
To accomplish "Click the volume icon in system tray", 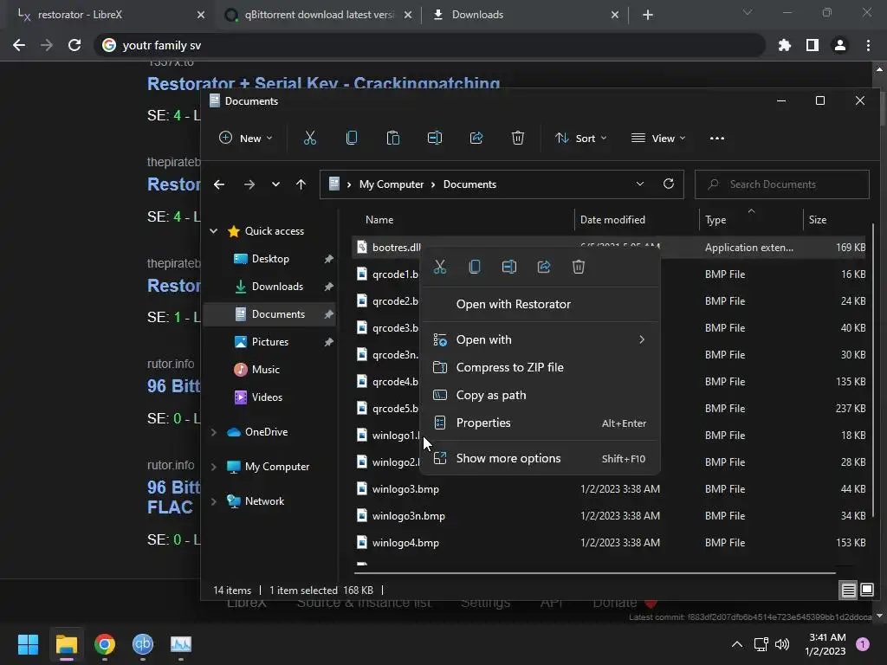I will coord(782,644).
